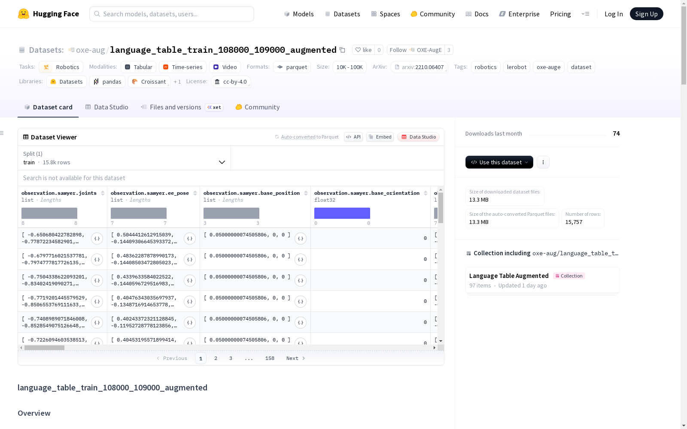Open Docs in the top navigation

477,14
